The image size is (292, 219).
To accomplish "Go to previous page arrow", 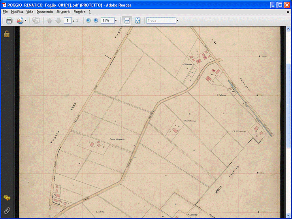I will 49,21.
